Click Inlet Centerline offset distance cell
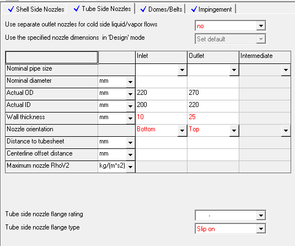 click(x=161, y=154)
